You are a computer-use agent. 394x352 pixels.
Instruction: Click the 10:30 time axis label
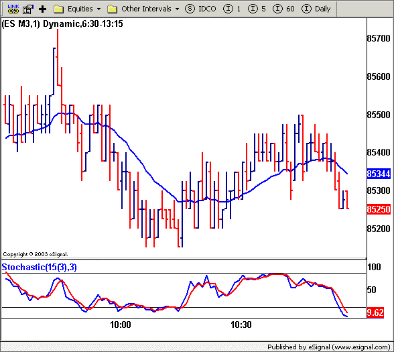point(241,325)
